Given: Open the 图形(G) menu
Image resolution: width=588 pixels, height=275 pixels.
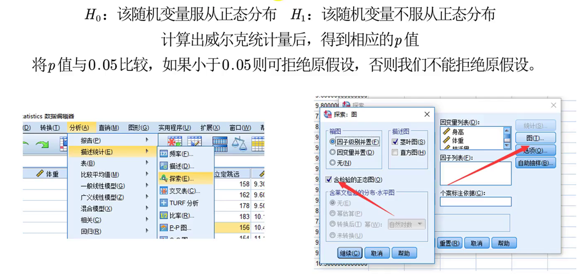Looking at the screenshot, I should (139, 128).
